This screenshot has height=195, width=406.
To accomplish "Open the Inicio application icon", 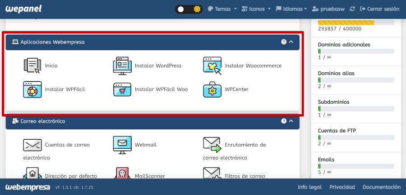I will [x=32, y=66].
